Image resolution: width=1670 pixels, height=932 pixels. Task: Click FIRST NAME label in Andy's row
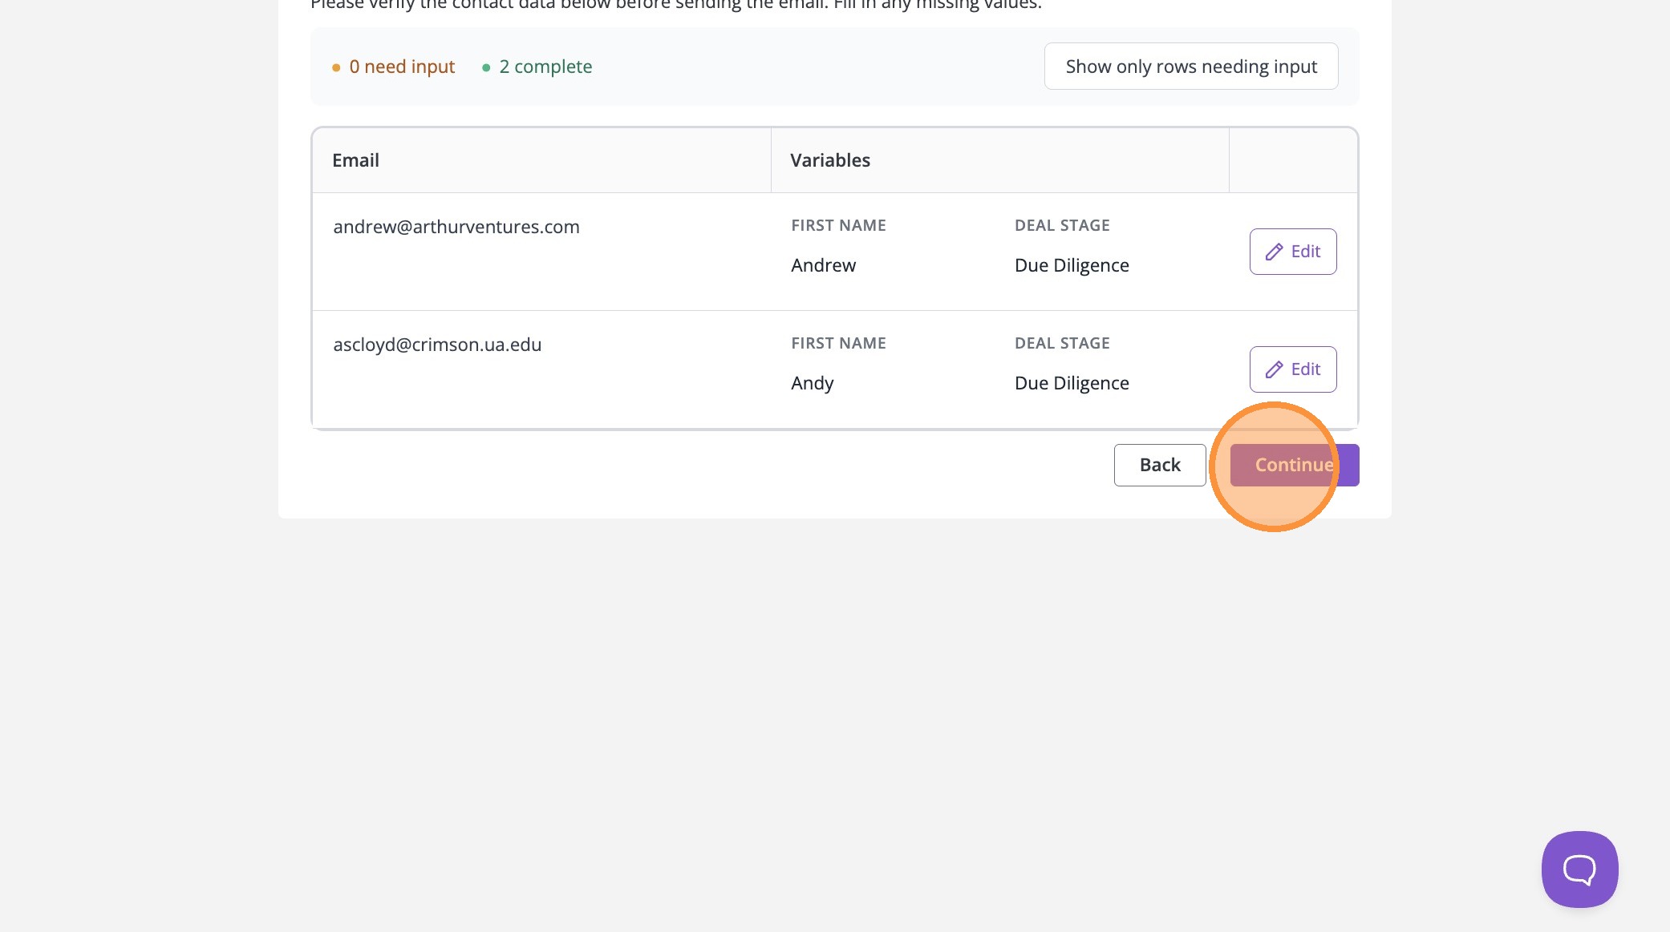pyautogui.click(x=838, y=343)
